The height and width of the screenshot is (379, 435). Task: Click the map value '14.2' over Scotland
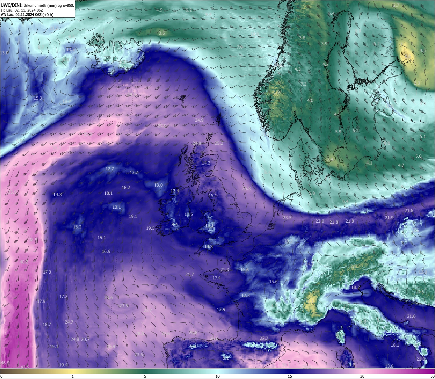206,163
